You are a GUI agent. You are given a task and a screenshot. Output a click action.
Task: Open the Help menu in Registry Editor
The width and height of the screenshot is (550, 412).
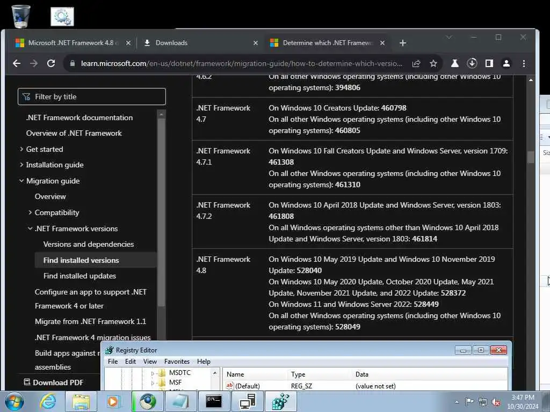(204, 362)
